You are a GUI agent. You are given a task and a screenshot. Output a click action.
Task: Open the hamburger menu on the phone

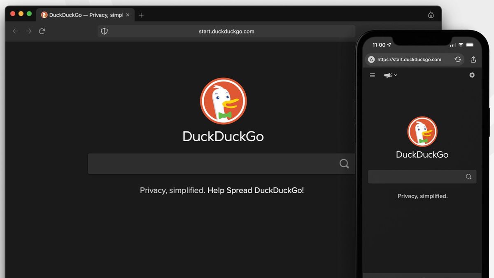pos(373,75)
